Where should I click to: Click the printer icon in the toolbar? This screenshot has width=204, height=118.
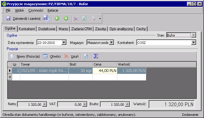(x=93, y=19)
